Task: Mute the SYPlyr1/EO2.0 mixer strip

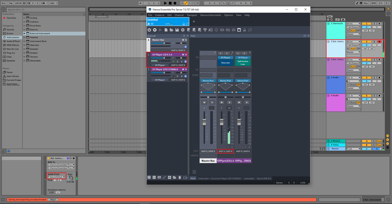Action: click(x=222, y=102)
